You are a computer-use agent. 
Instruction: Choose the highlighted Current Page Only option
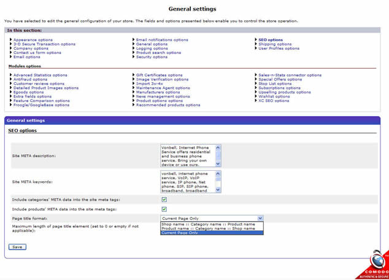click(x=212, y=233)
